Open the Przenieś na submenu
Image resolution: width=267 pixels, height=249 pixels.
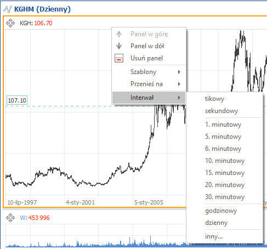[x=149, y=84]
